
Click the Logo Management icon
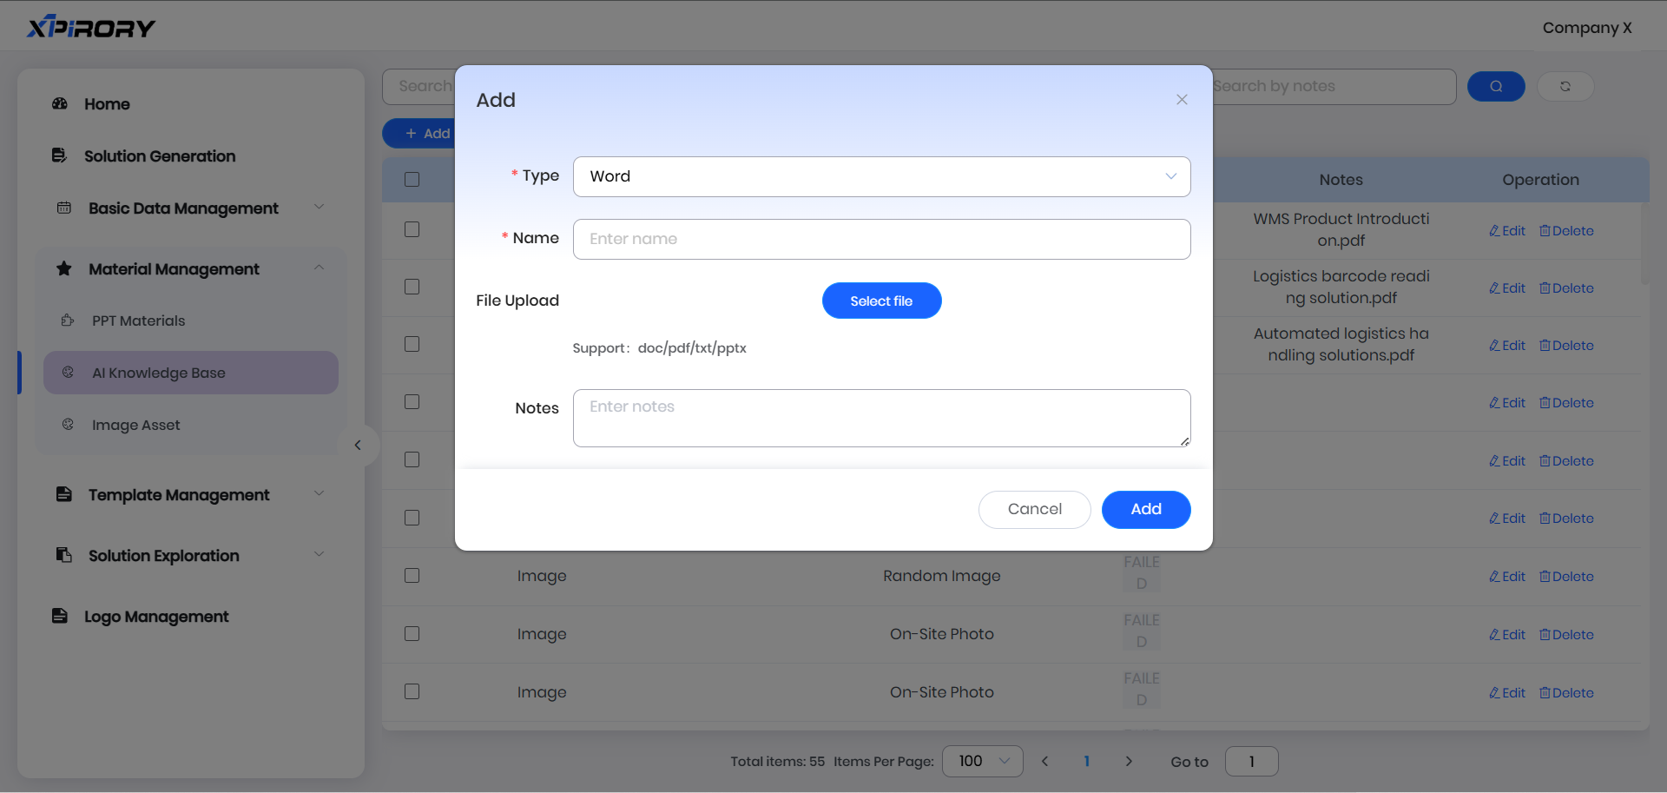coord(60,616)
